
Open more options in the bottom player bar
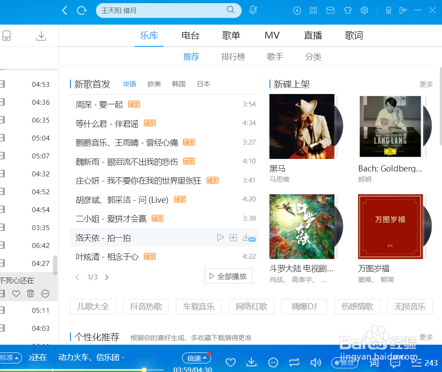click(273, 363)
